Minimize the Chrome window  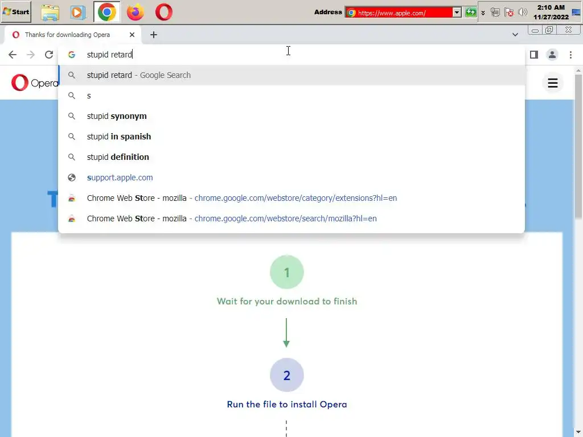click(x=535, y=31)
